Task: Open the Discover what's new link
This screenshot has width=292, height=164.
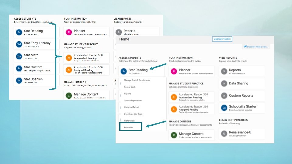Action: [x=256, y=47]
